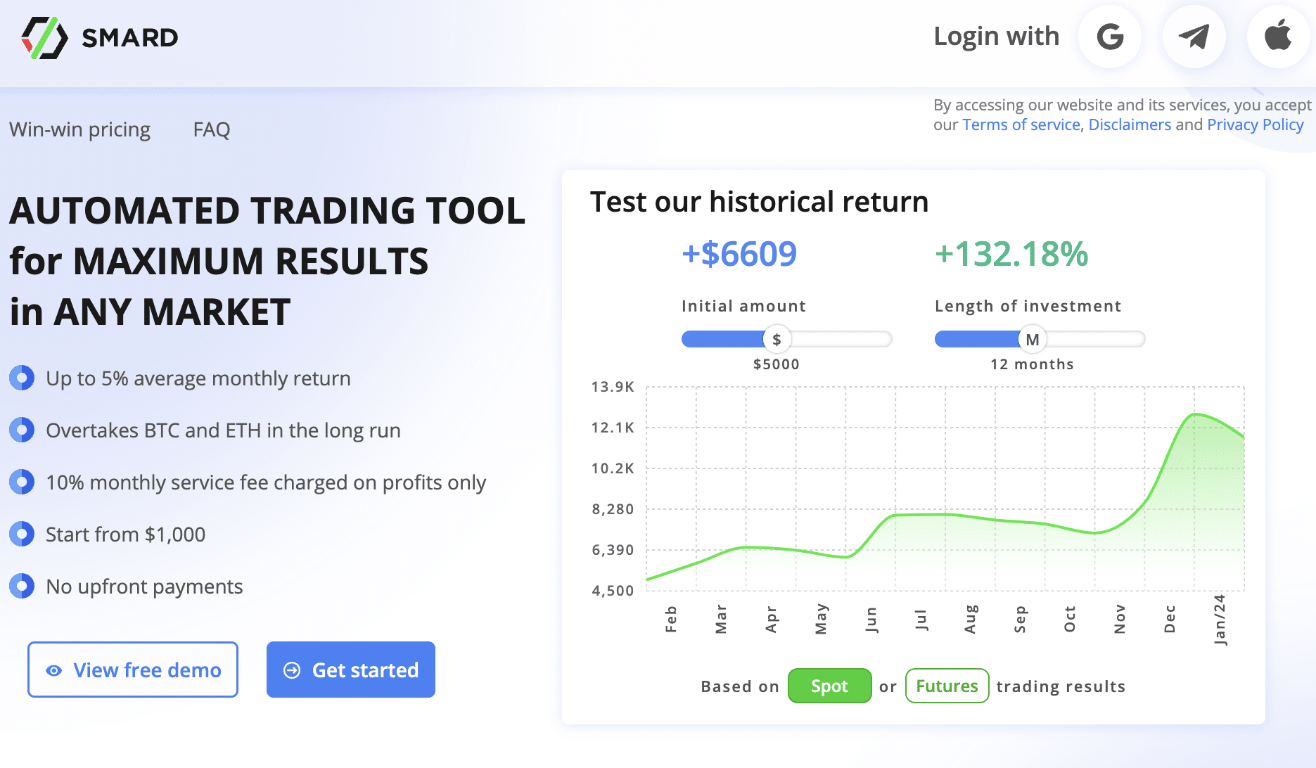This screenshot has width=1316, height=768.
Task: Click the 'Jan/24' axis label
Action: coord(1220,620)
